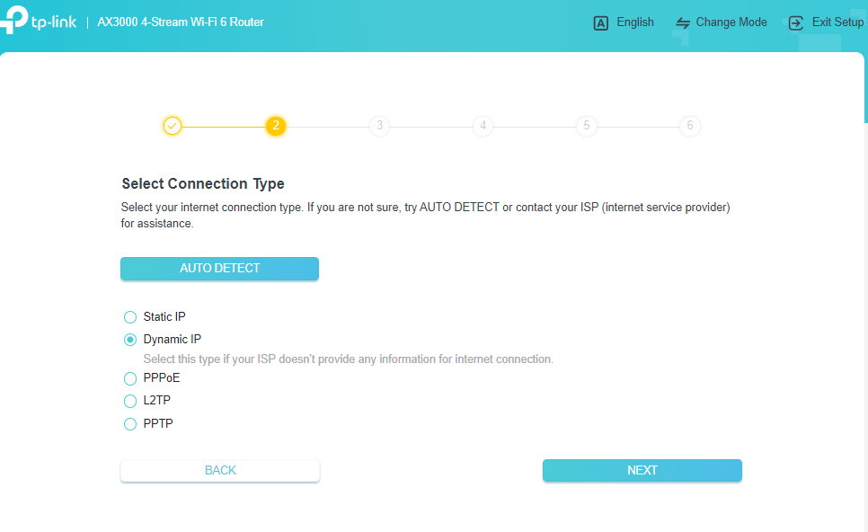Screen dimensions: 868x532
Task: Click Change Mode in the top bar
Action: pyautogui.click(x=733, y=22)
